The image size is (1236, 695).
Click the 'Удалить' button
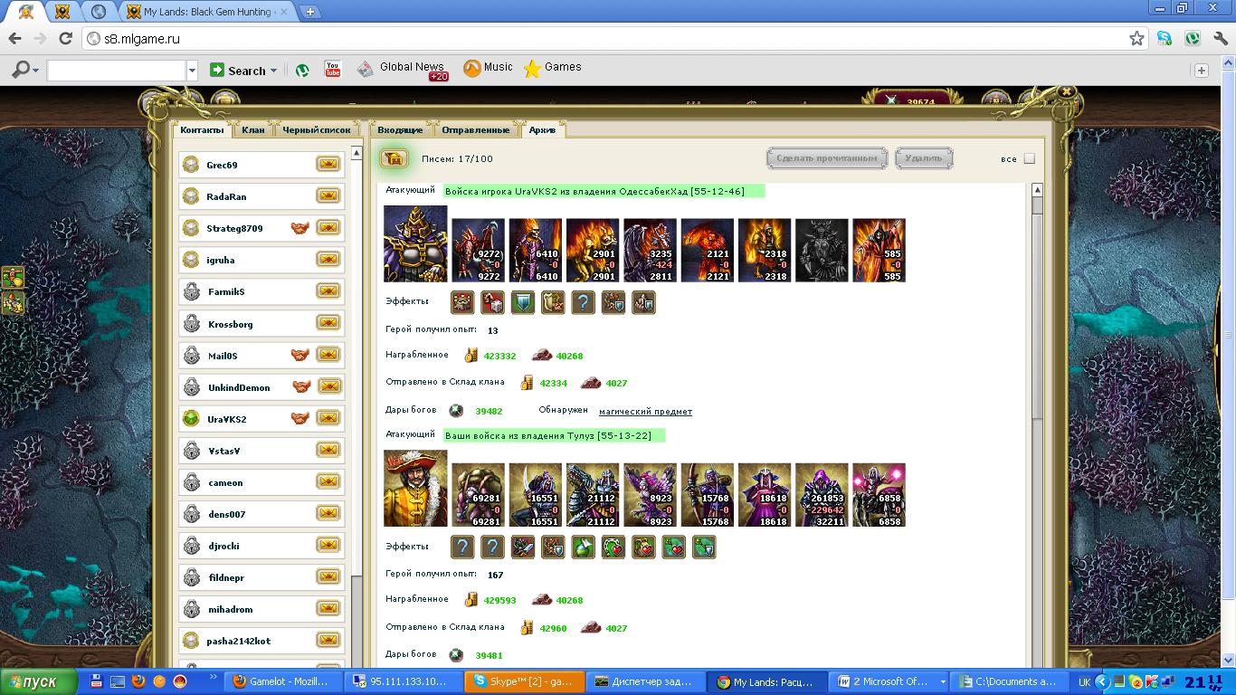pos(924,158)
